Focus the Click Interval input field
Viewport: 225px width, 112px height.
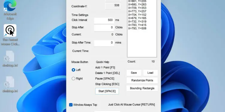click(x=104, y=20)
